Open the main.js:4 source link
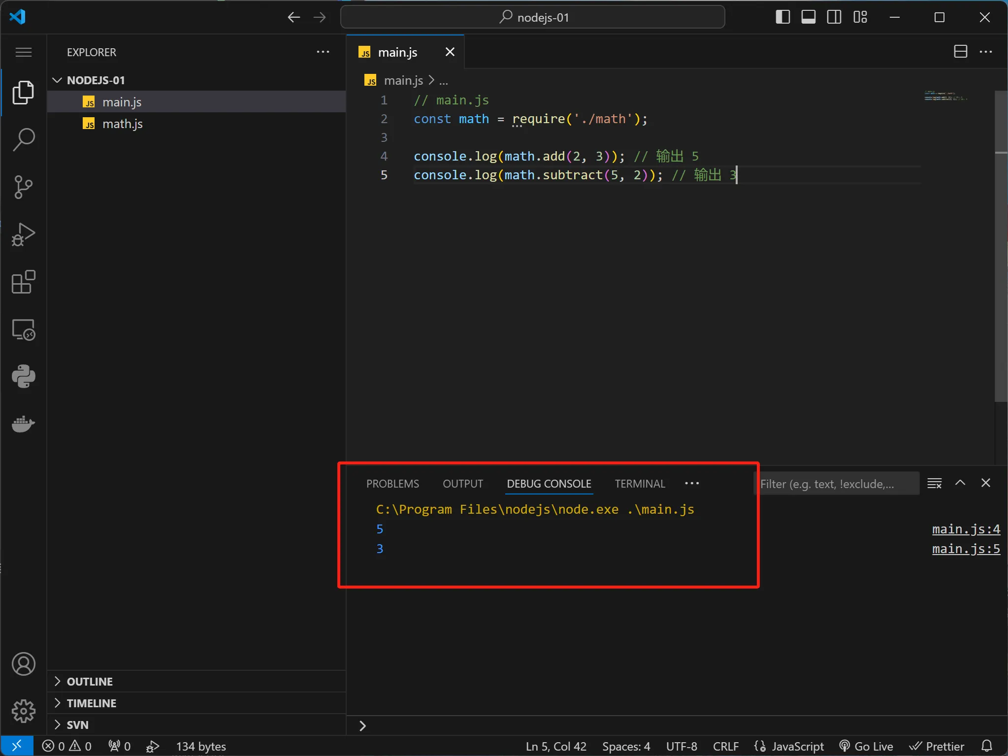 point(966,529)
